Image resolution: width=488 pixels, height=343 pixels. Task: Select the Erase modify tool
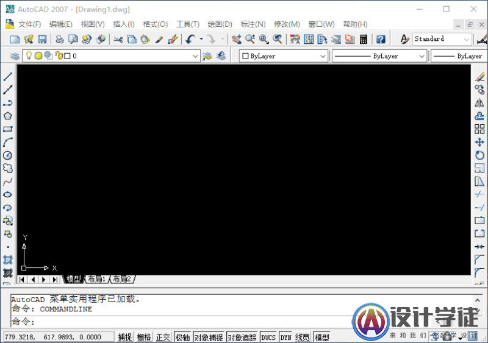tap(479, 77)
